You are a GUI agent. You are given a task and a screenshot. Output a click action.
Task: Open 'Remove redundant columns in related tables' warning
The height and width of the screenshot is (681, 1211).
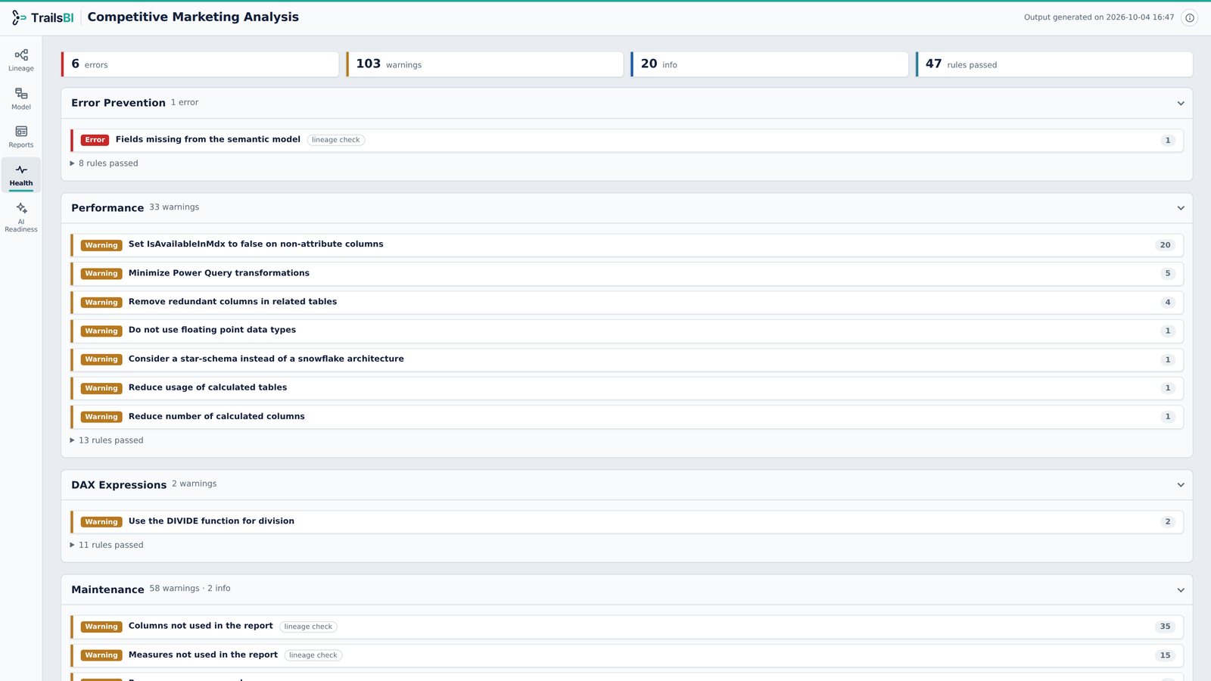click(x=627, y=302)
